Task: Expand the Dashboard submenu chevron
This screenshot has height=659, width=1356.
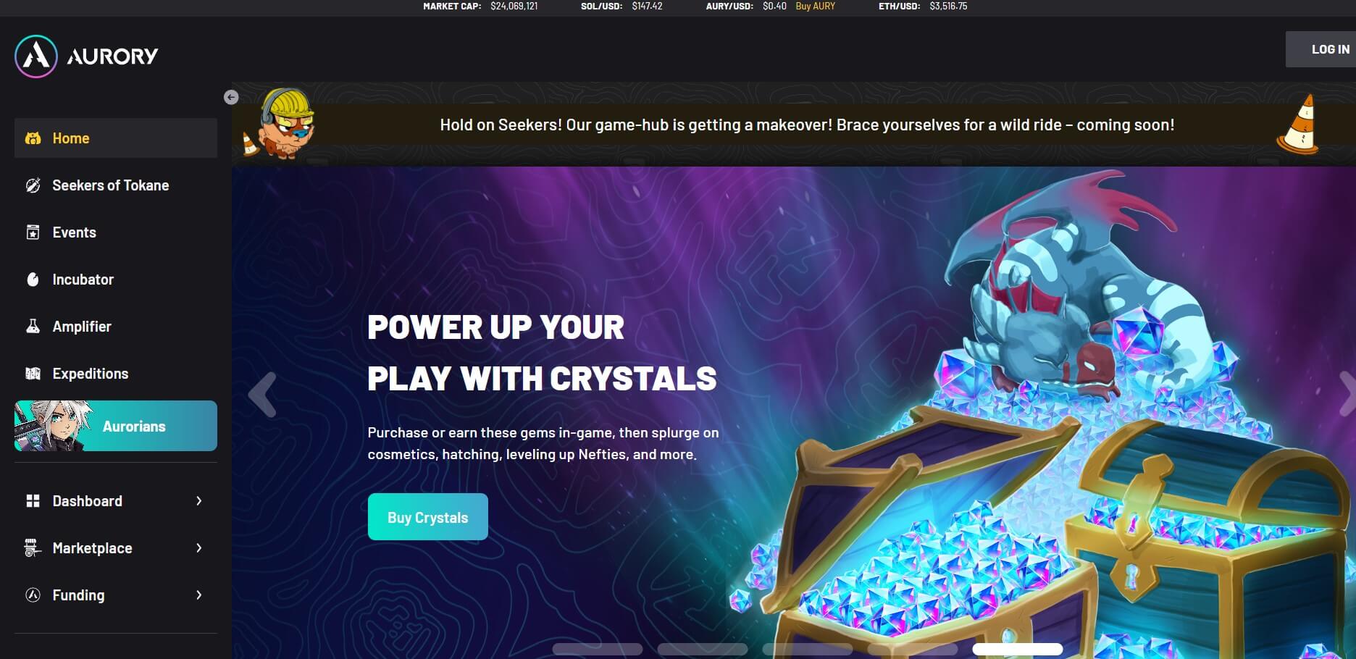Action: (198, 501)
